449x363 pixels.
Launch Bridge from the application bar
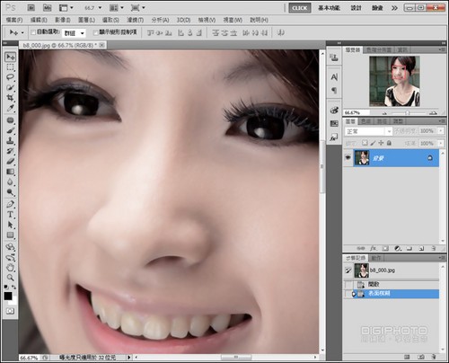(31, 8)
